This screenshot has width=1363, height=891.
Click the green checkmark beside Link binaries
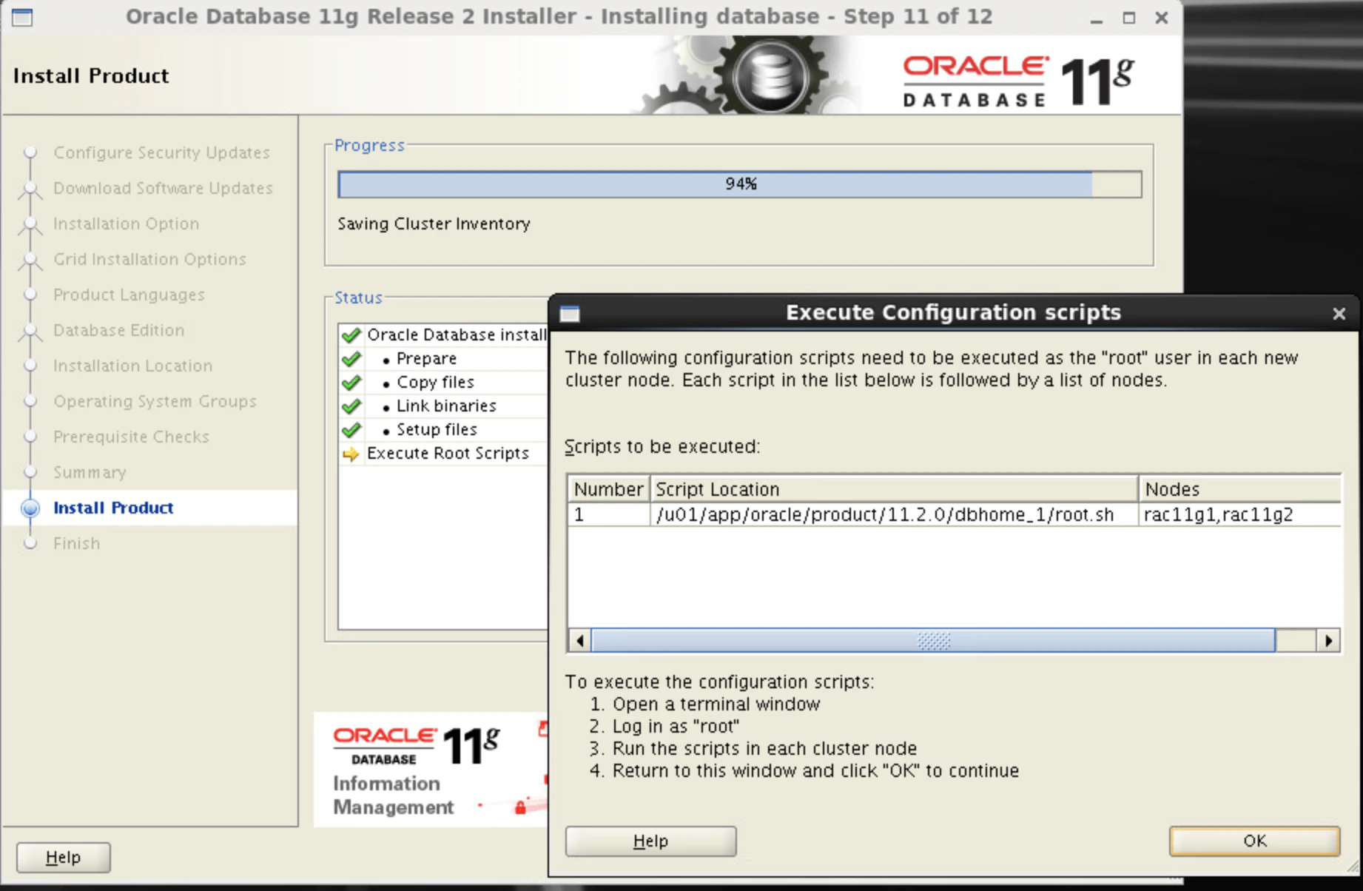(351, 406)
